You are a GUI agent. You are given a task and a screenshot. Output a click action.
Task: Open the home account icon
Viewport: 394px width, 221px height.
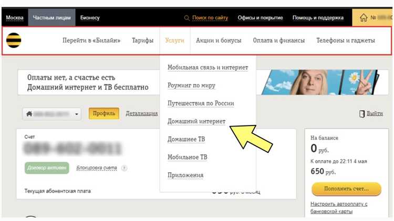[x=364, y=18]
